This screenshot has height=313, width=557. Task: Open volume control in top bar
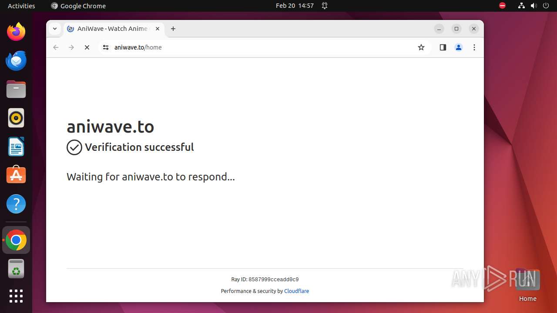point(534,6)
